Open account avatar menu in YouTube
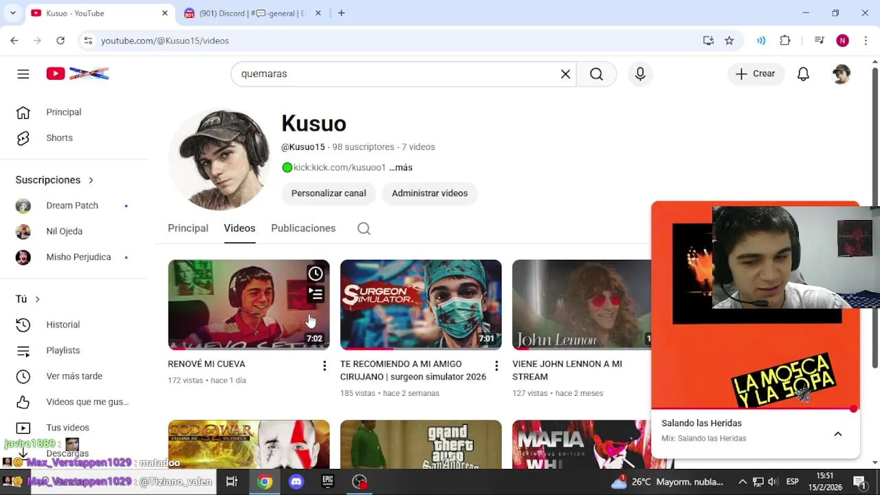 (841, 74)
